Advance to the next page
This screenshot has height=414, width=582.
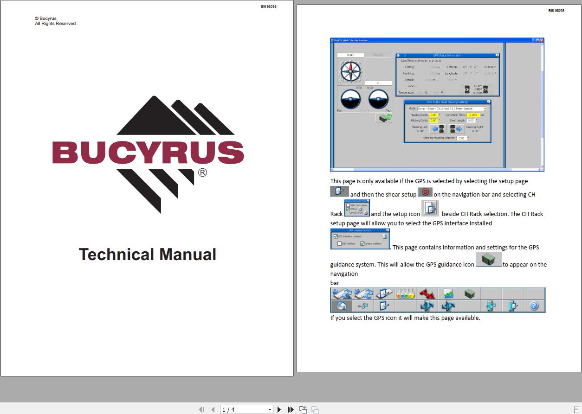click(x=279, y=409)
